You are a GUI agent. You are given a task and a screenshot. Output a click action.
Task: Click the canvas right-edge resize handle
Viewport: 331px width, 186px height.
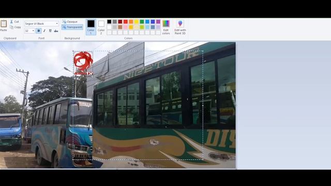(236, 105)
